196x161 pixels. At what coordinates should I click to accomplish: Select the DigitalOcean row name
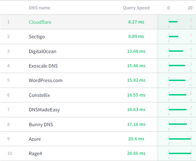(43, 51)
